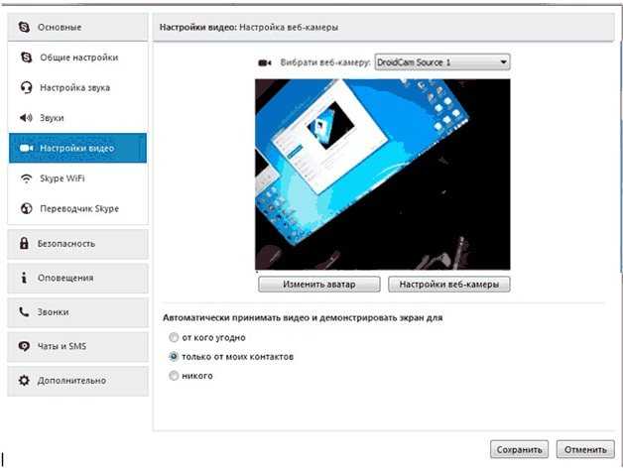This screenshot has width=623, height=471.
Task: Click the headset icon for Настройка звука
Action: coord(26,87)
